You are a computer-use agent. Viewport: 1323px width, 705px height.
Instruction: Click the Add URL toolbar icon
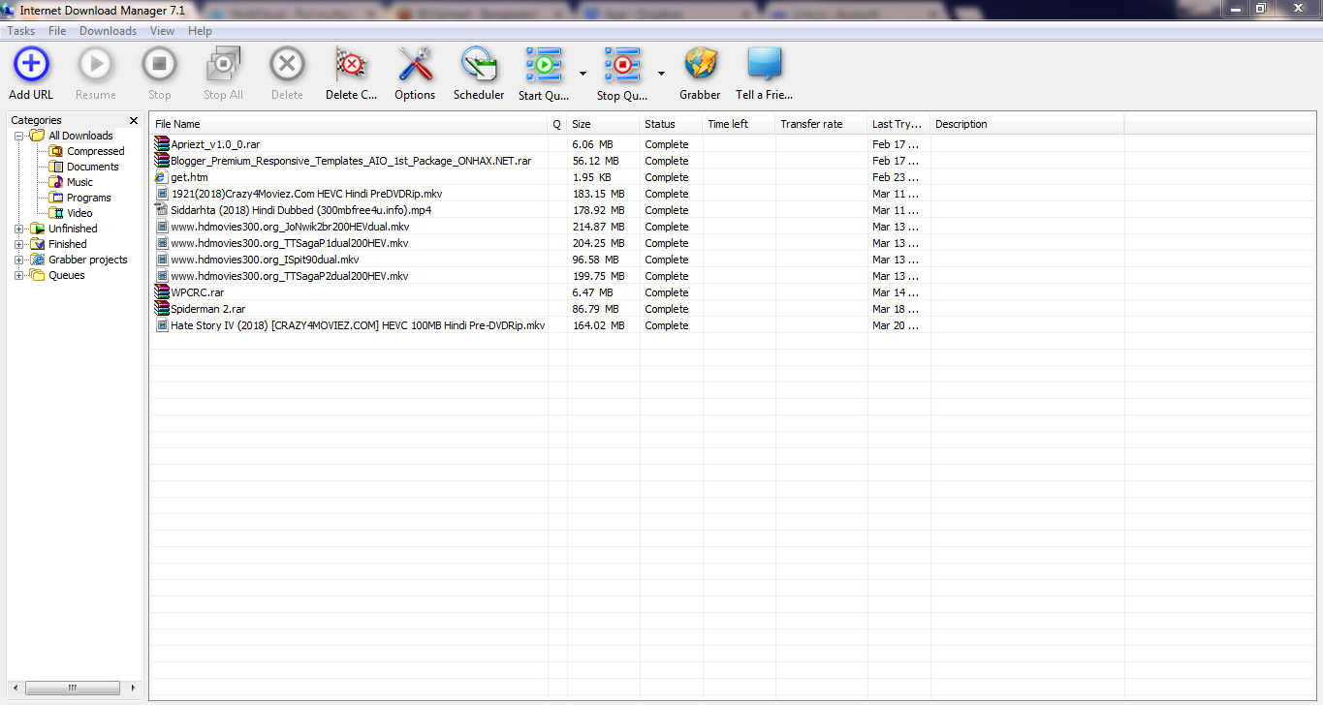point(31,66)
